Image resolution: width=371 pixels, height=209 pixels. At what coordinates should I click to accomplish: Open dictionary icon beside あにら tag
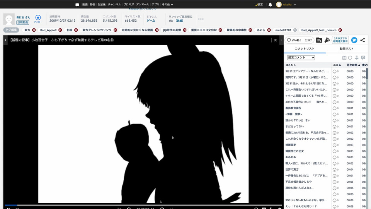pyautogui.click(x=269, y=30)
